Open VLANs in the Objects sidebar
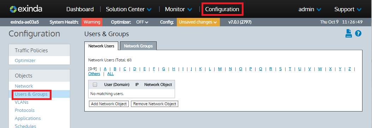Image resolution: width=372 pixels, height=128 pixels. click(22, 102)
